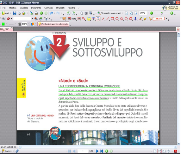Viewport: 181px width, 154px height.
Task: Expand the opacity 100% dropdown arrow
Action: (x=28, y=24)
